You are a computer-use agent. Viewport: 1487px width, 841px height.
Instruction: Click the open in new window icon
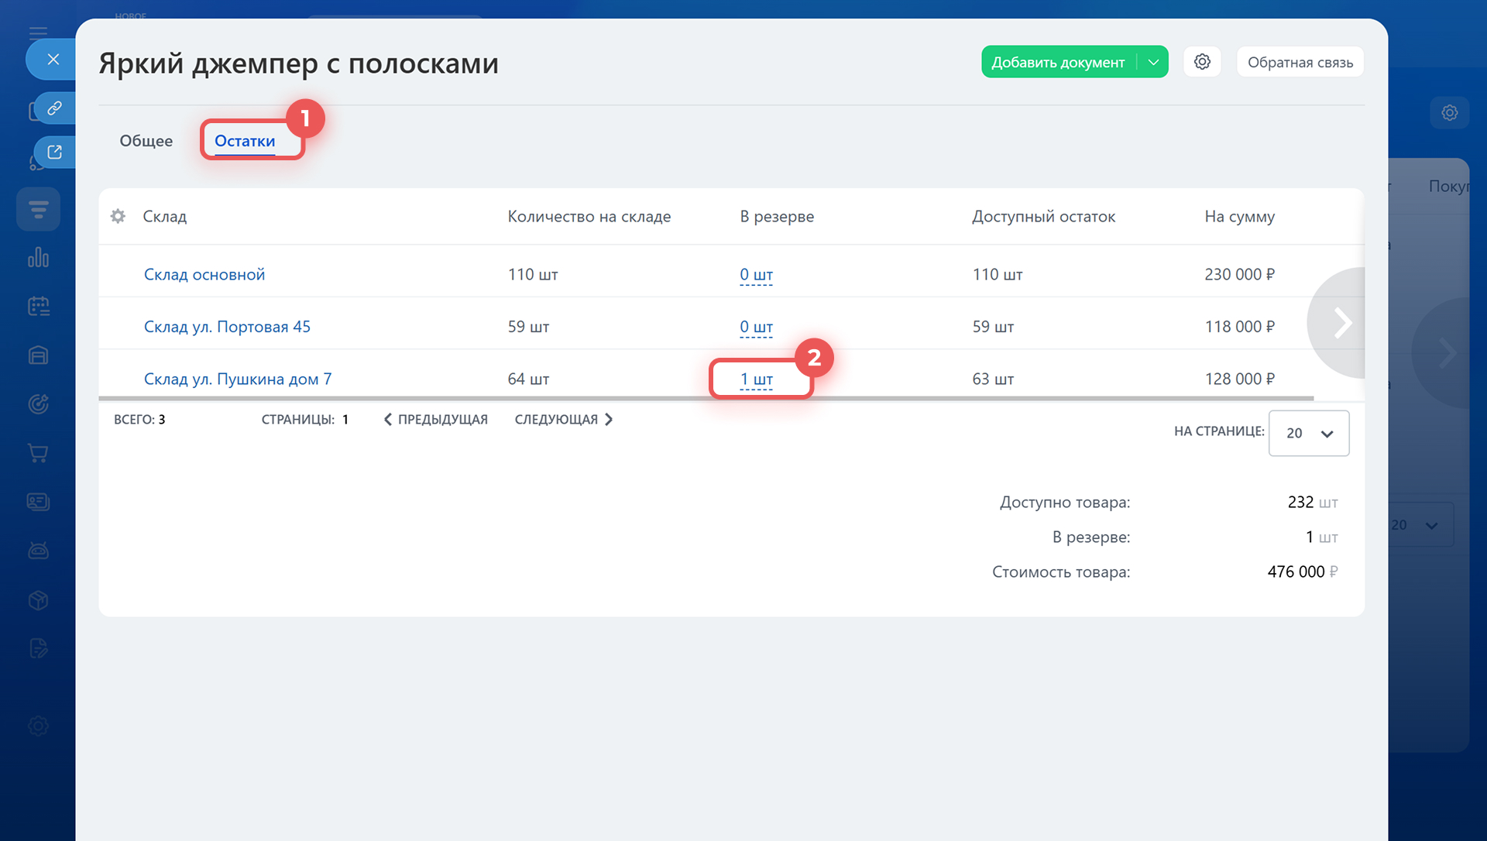(54, 152)
